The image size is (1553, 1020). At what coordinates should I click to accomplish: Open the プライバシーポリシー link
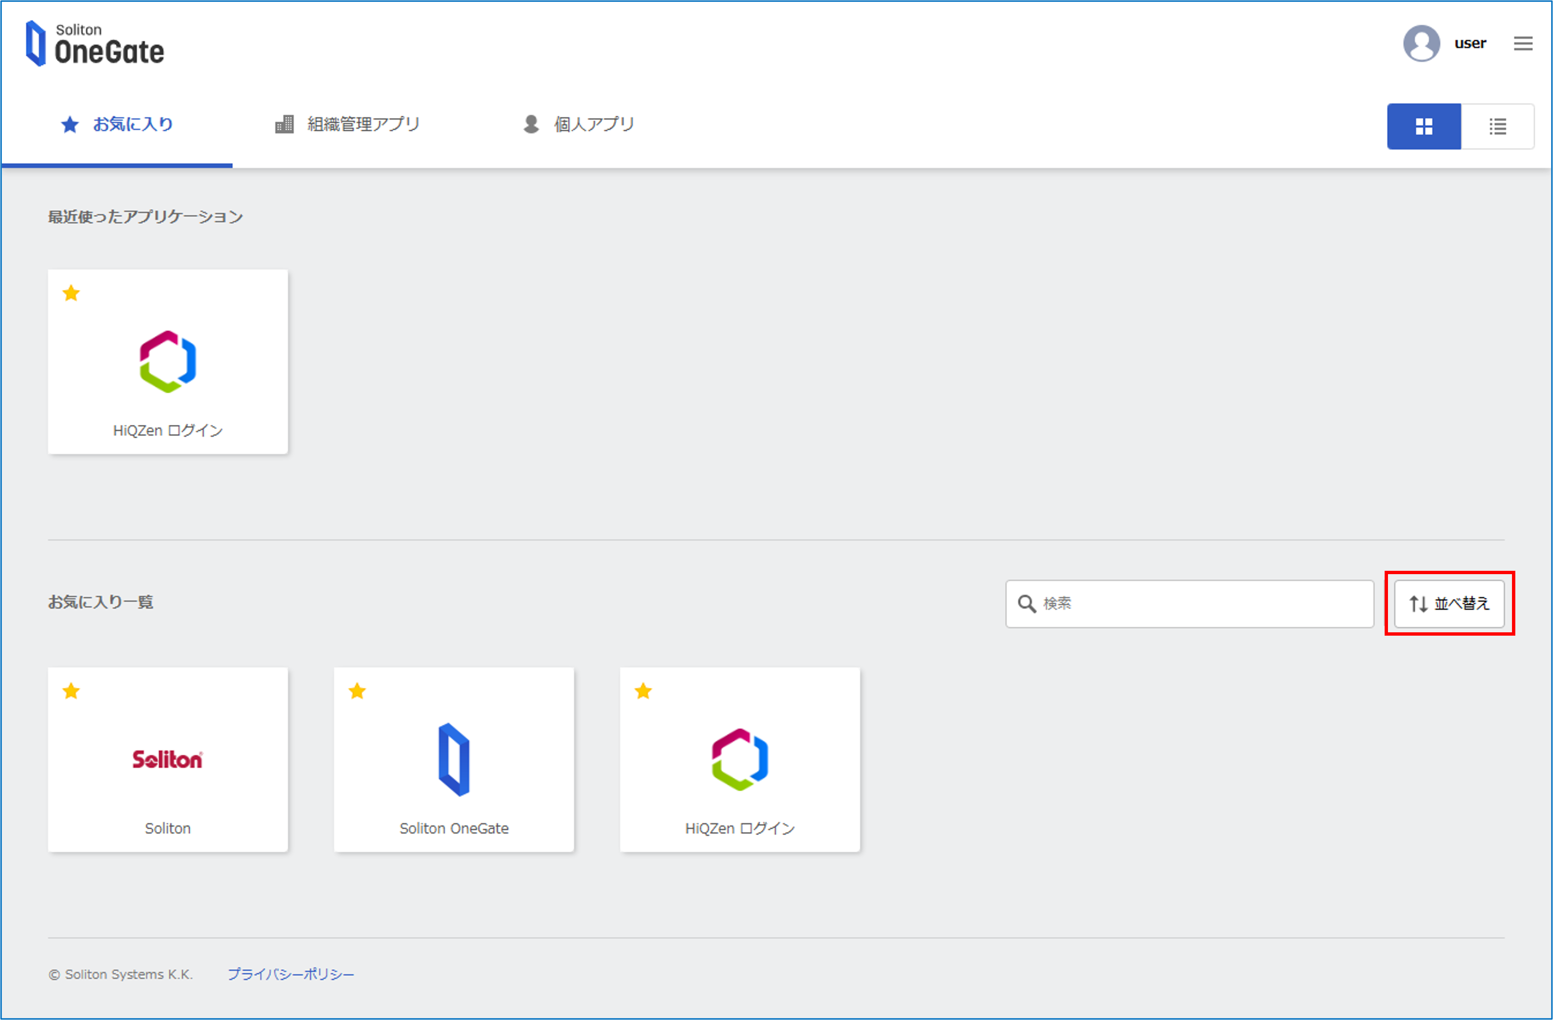(x=290, y=974)
